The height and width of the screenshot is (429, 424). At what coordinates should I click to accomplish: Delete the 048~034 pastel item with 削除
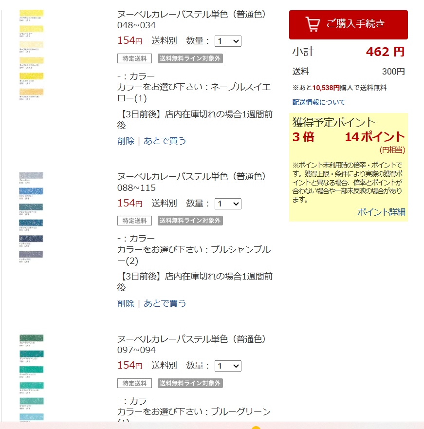click(x=126, y=141)
